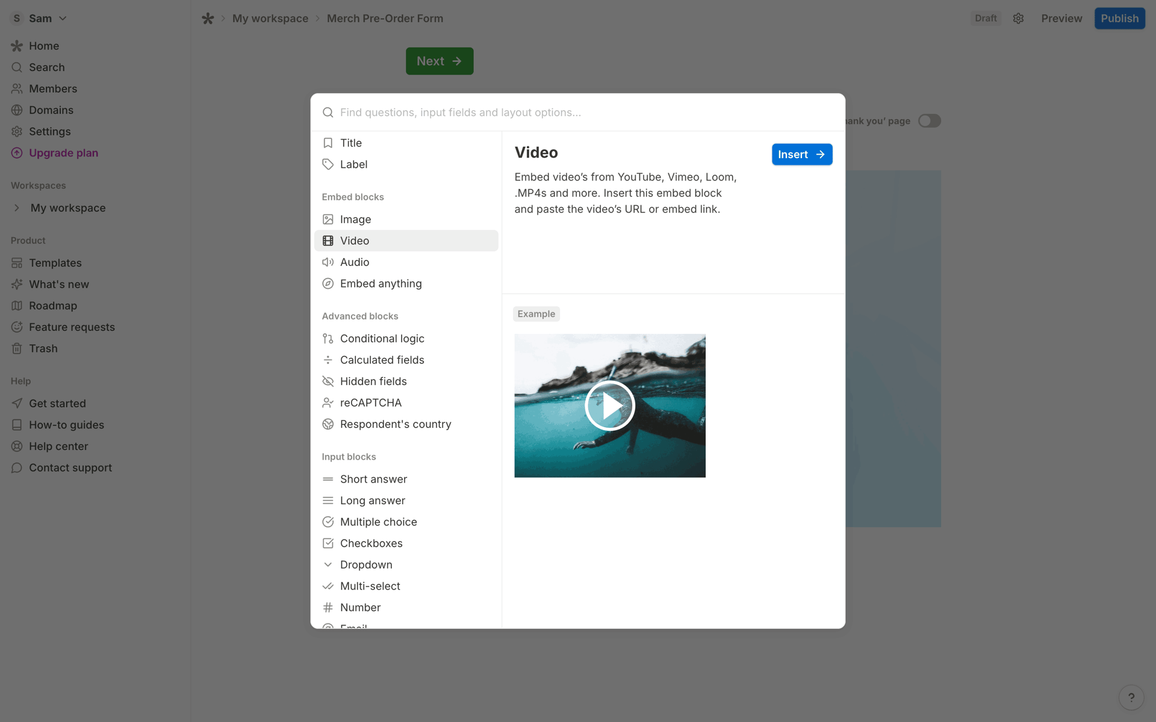Click the Tally asterisk logo in breadcrumb
The image size is (1156, 722).
tap(208, 19)
